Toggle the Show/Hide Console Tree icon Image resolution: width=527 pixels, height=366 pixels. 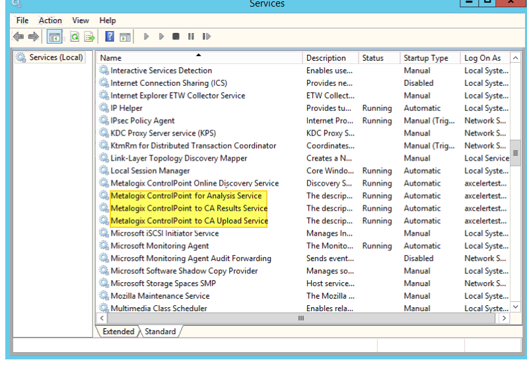(x=54, y=37)
